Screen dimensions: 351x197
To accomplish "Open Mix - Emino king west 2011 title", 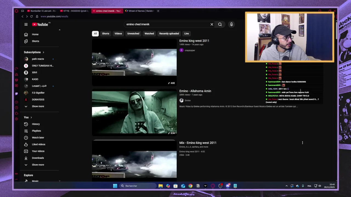I will click(x=198, y=143).
